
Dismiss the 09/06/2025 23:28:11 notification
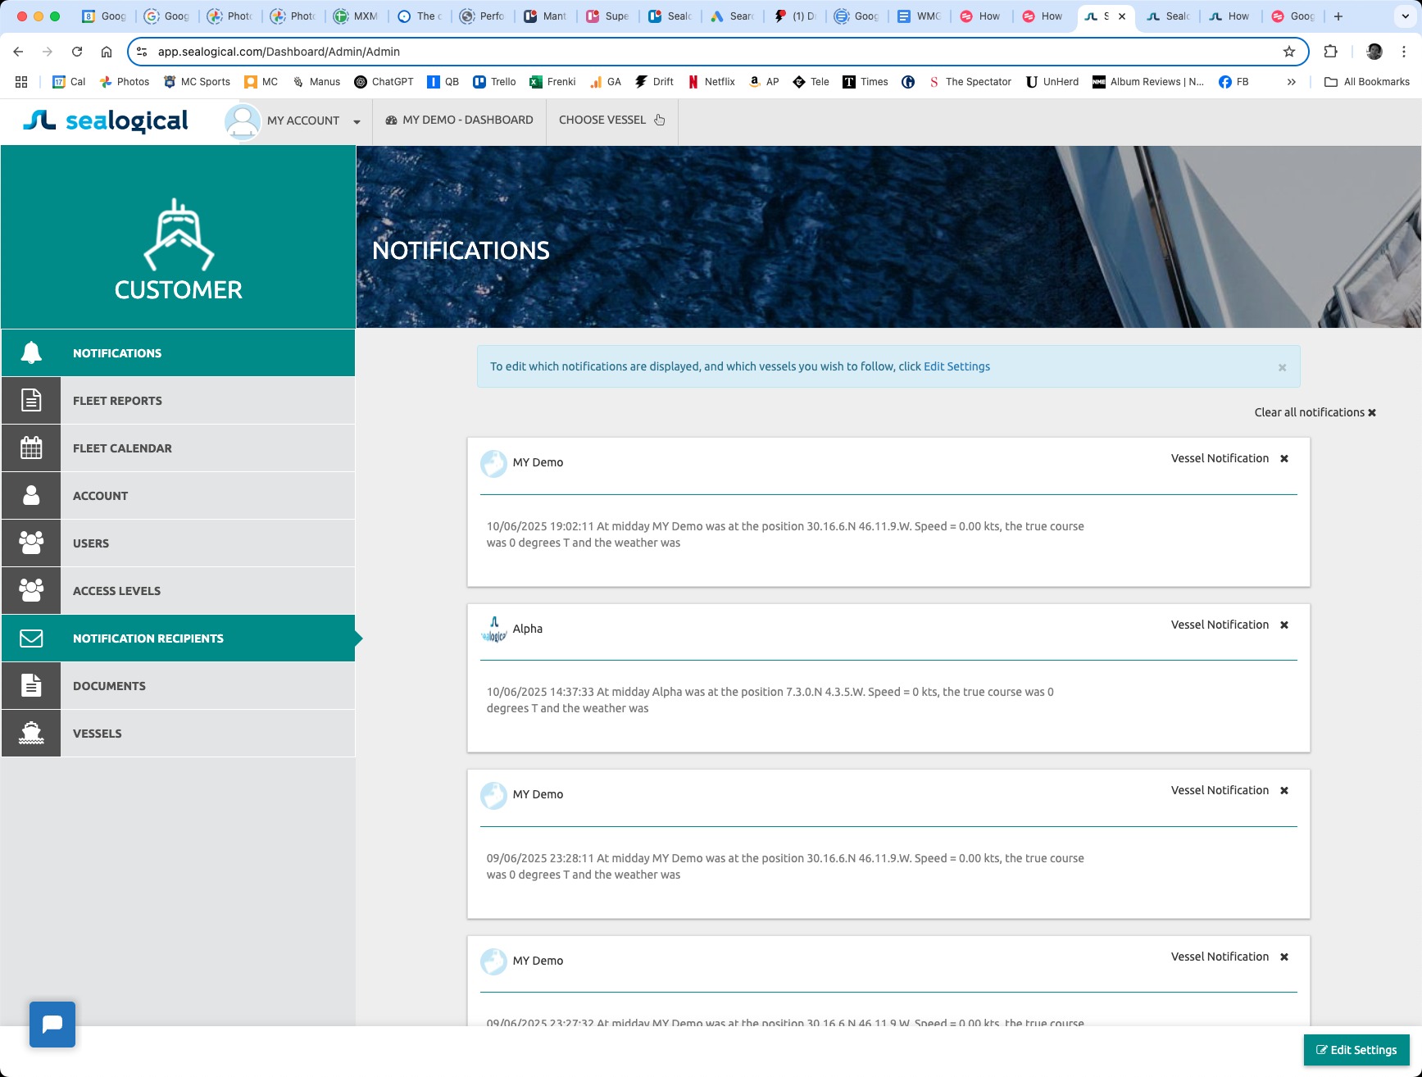coord(1284,791)
